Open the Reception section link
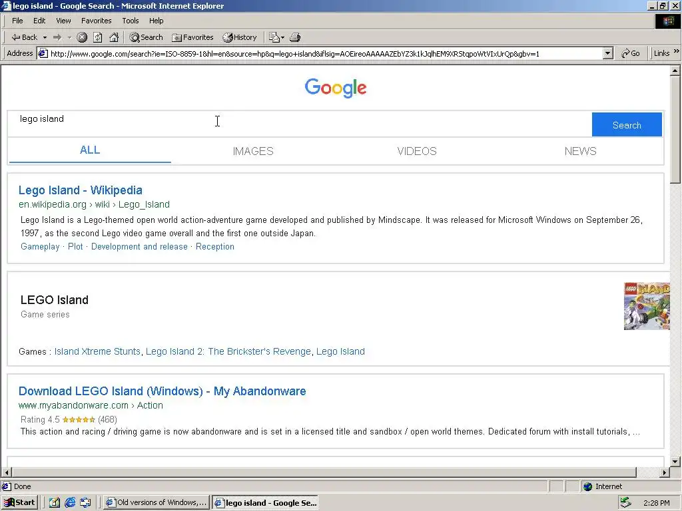The image size is (682, 511). [215, 246]
